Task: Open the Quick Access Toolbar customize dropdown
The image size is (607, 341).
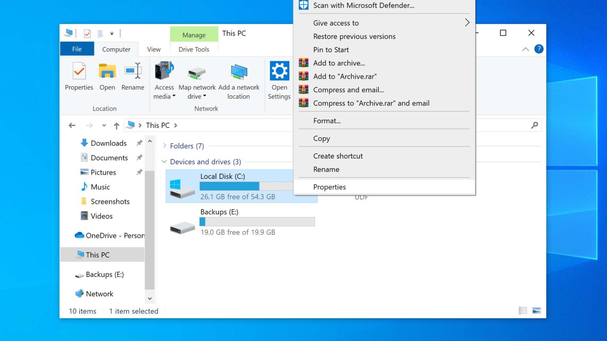Action: (x=112, y=34)
